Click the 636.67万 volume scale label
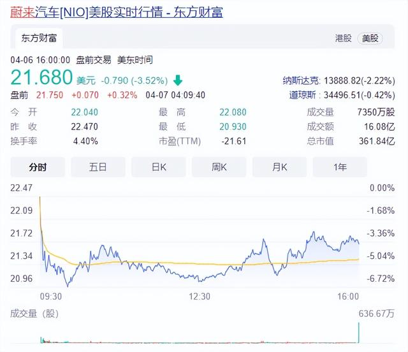408x352 pixels. tap(377, 314)
